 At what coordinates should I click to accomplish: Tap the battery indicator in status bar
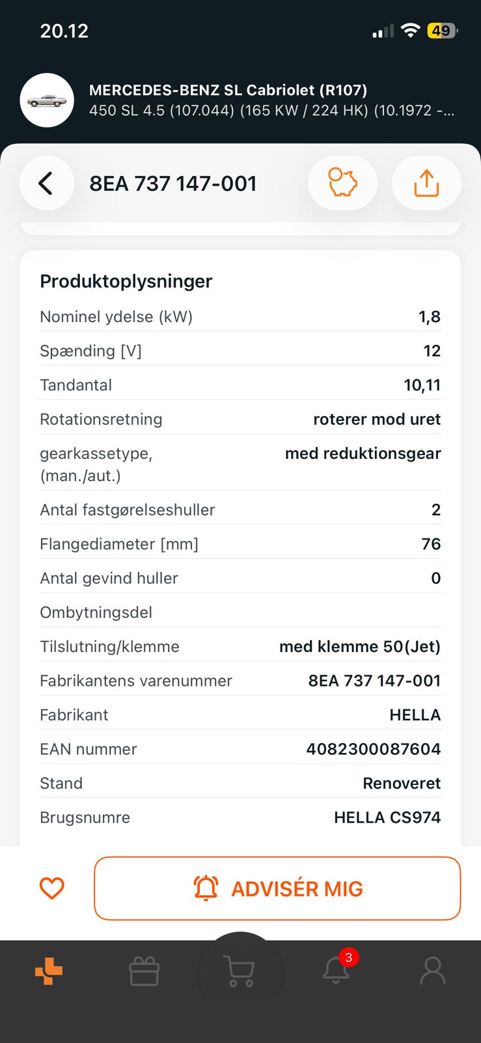tap(442, 31)
